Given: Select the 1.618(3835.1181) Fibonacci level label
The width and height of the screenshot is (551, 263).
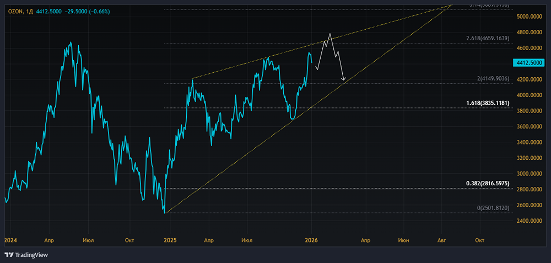Looking at the screenshot, I should pyautogui.click(x=488, y=103).
